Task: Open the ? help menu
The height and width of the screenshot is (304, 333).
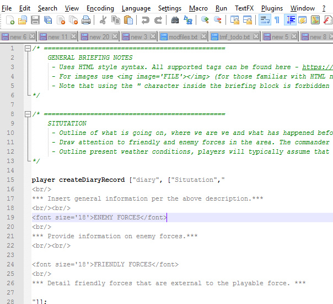Action: pyautogui.click(x=324, y=8)
